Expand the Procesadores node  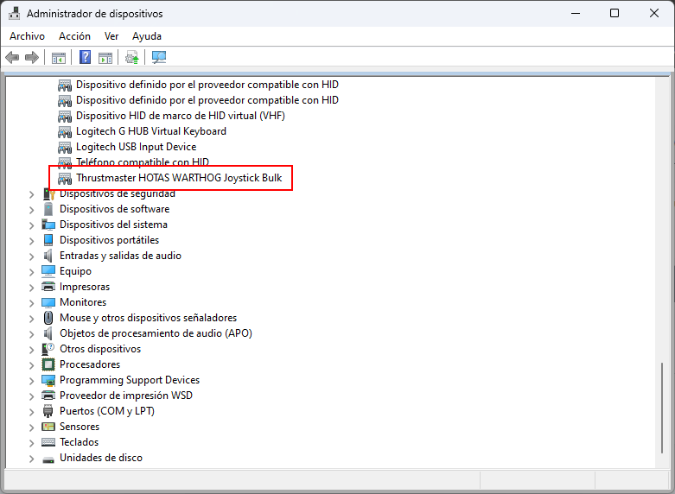click(31, 365)
